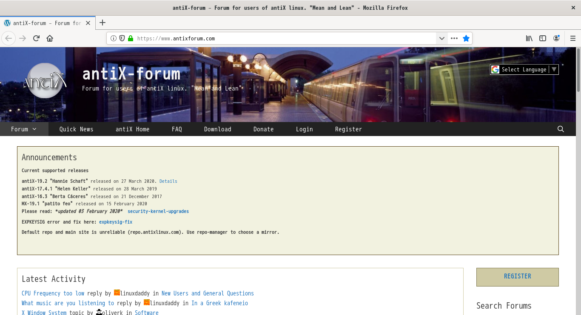Show site information icon in URL bar
This screenshot has width=581, height=315.
114,38
